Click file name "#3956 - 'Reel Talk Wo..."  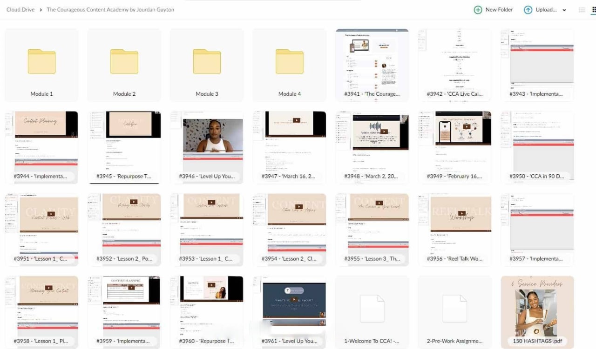[454, 259]
